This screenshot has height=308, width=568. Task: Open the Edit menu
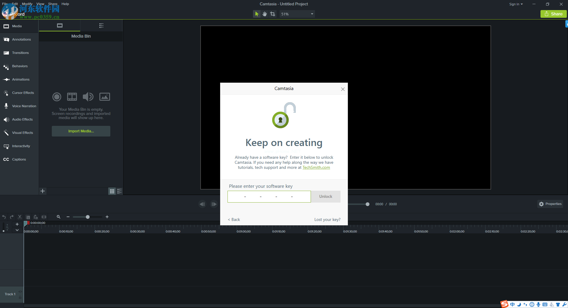(x=15, y=4)
